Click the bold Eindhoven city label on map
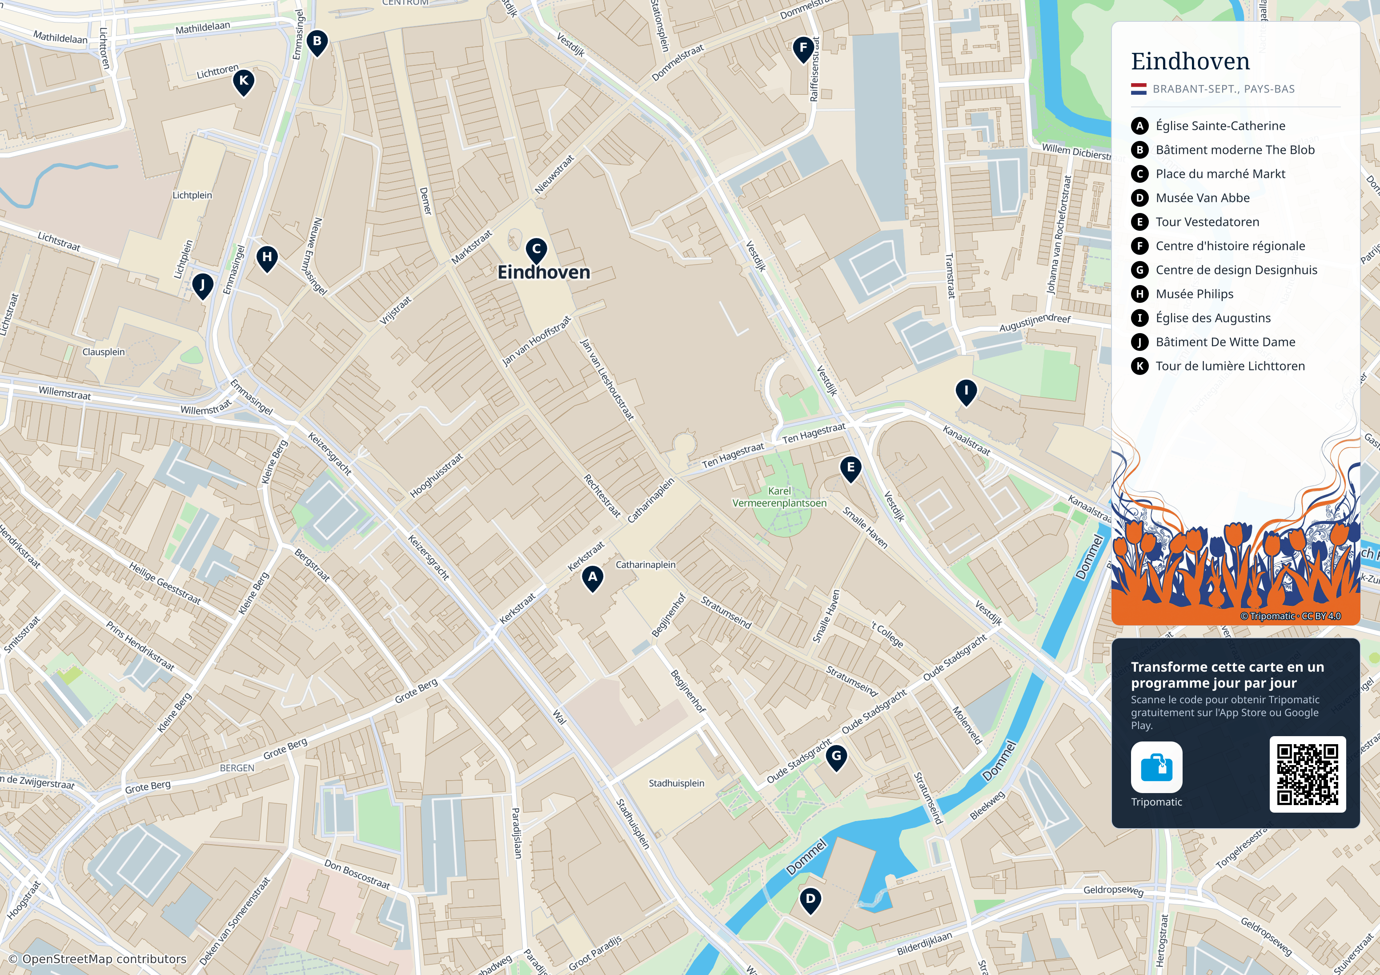This screenshot has width=1380, height=975. coord(544,273)
